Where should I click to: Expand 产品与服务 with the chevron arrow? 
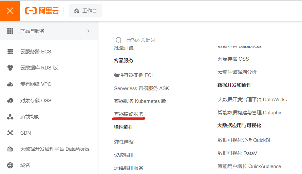pos(88,31)
